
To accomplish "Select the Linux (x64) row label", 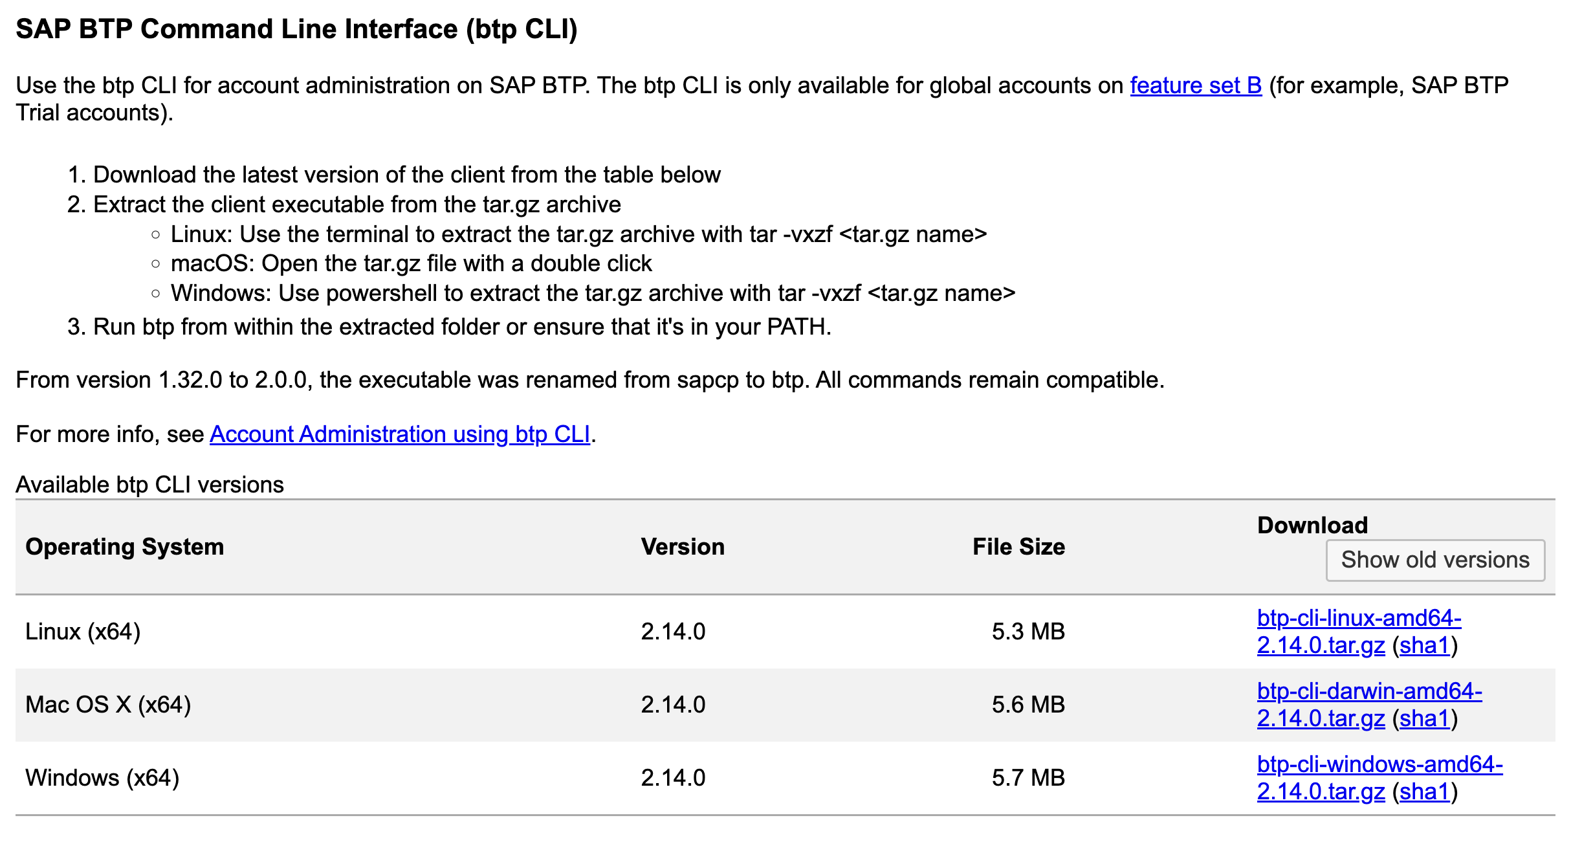I will [x=83, y=632].
